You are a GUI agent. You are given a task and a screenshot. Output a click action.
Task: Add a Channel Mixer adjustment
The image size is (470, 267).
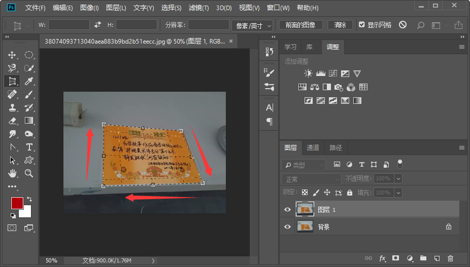[x=351, y=87]
